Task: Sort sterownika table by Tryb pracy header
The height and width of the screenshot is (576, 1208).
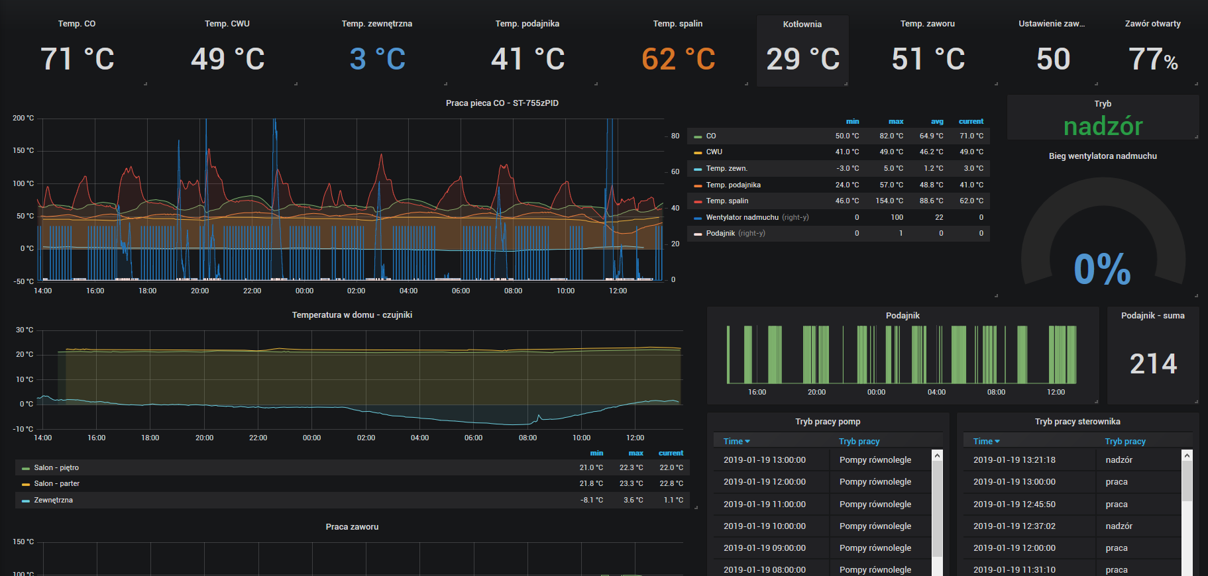Action: point(1125,442)
